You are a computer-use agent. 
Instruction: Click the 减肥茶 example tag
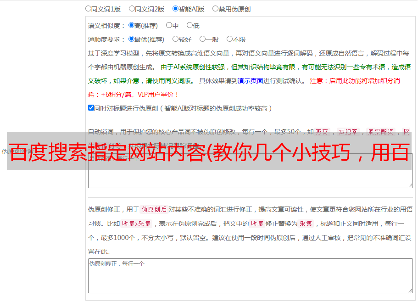(x=348, y=132)
